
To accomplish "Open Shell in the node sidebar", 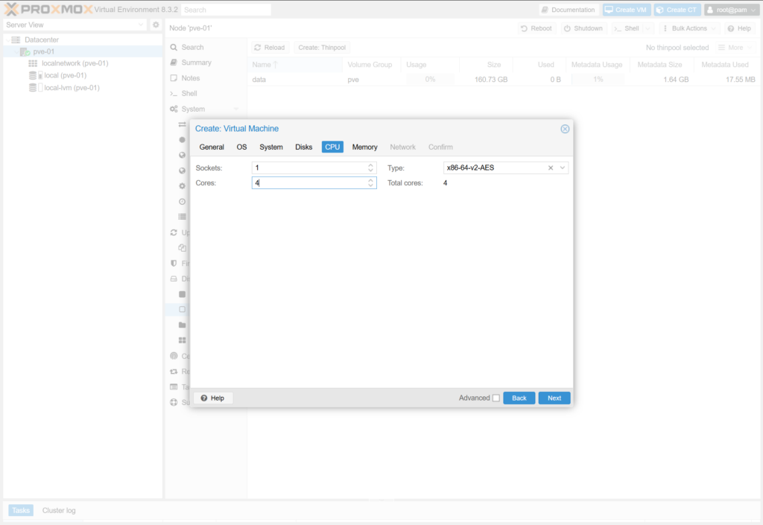I will [x=189, y=94].
